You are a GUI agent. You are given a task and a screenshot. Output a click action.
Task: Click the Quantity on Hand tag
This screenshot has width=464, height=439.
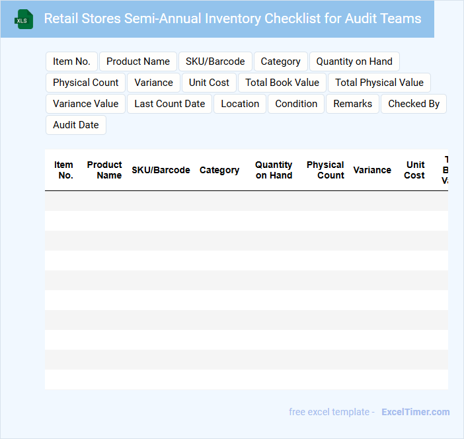354,61
